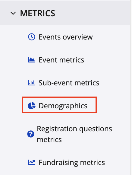The width and height of the screenshot is (132, 175).
Task: Click inside the red-outlined Demographics box
Action: click(59, 105)
